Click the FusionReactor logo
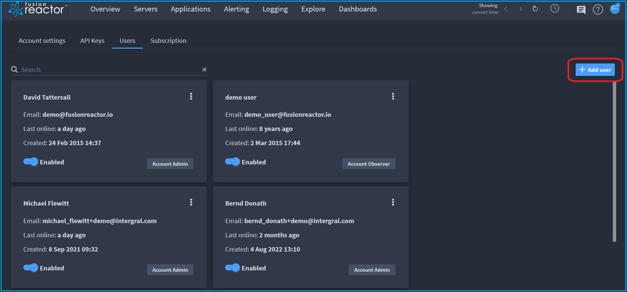 38,9
